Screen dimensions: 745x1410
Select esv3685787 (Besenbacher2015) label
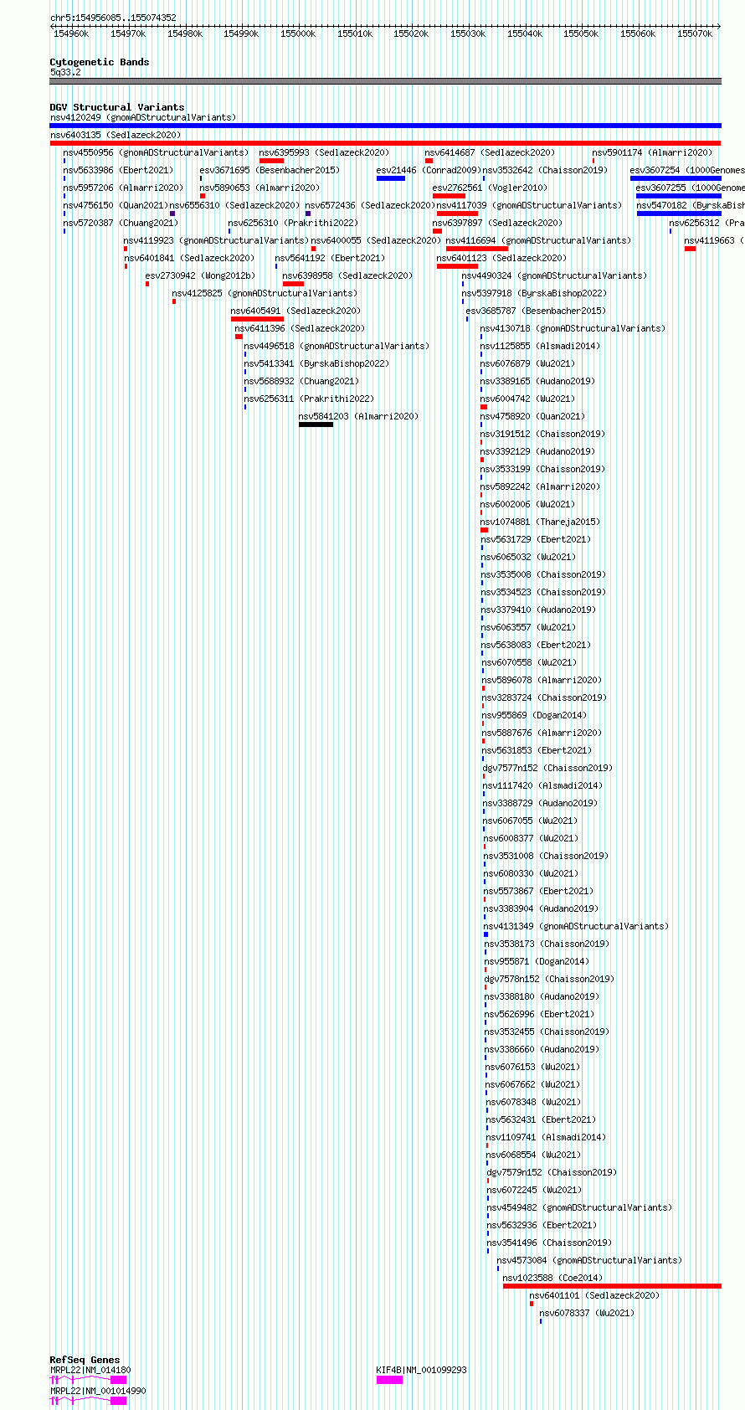click(536, 311)
